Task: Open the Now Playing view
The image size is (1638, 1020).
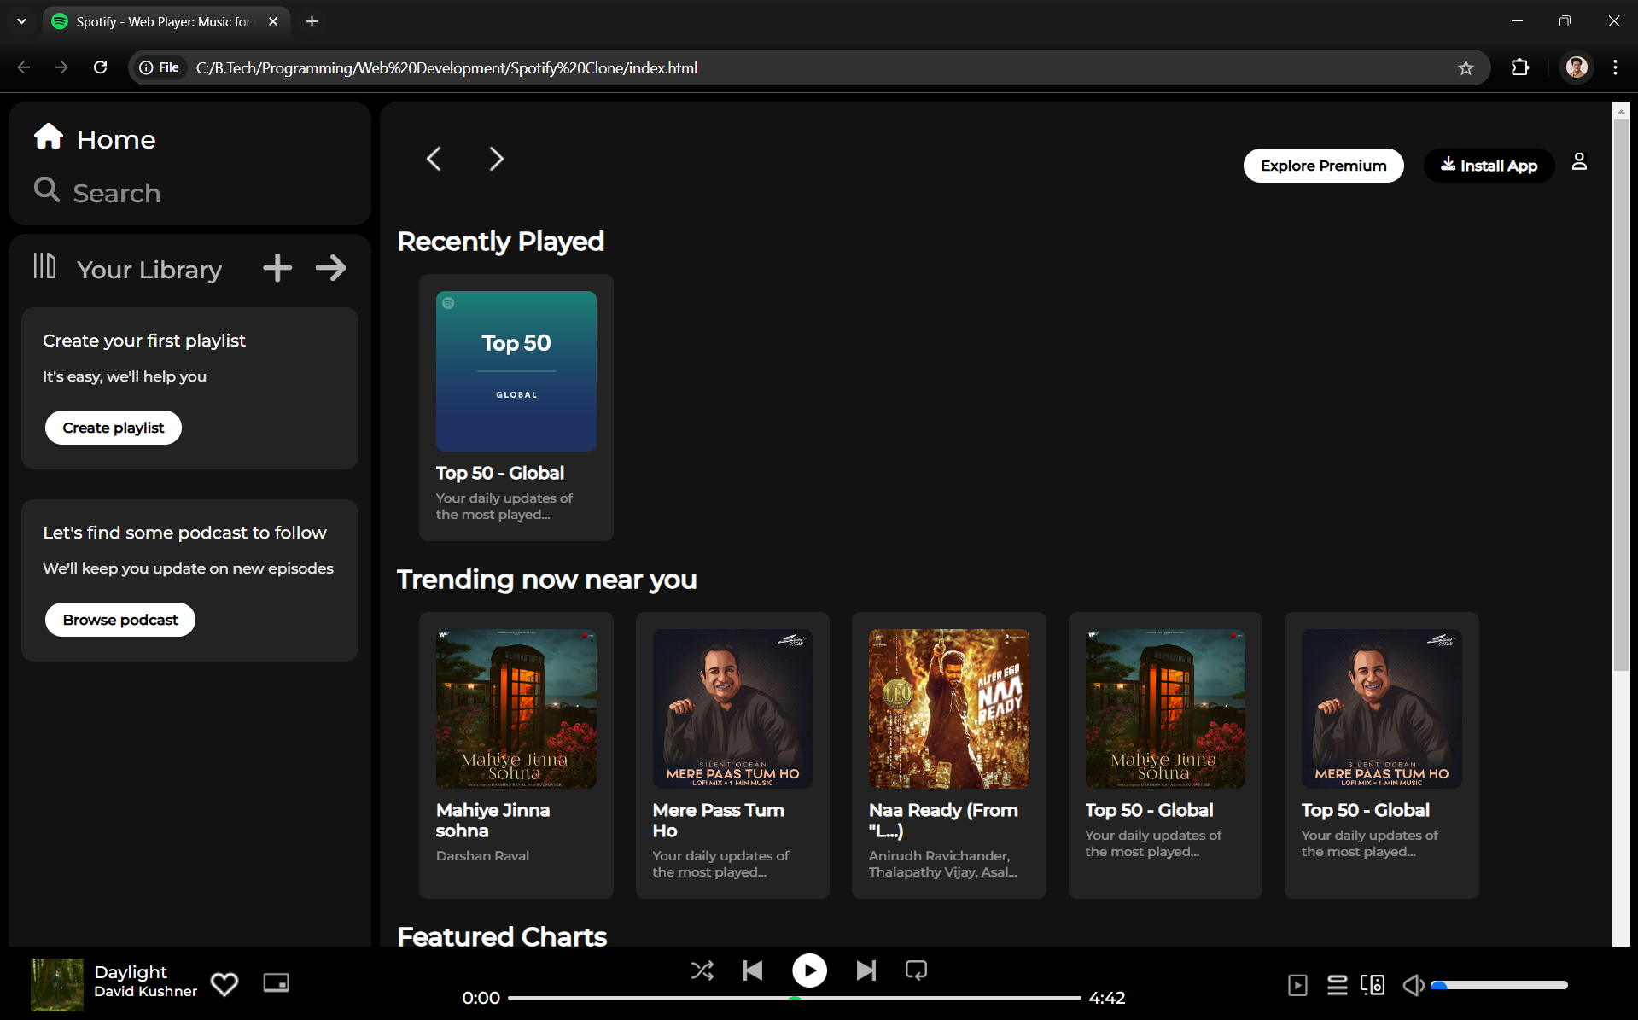Action: [x=1297, y=985]
